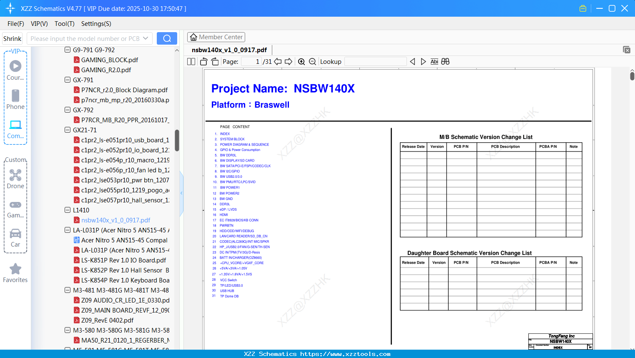Collapse the L1410 folder
635x358 pixels.
[68, 210]
